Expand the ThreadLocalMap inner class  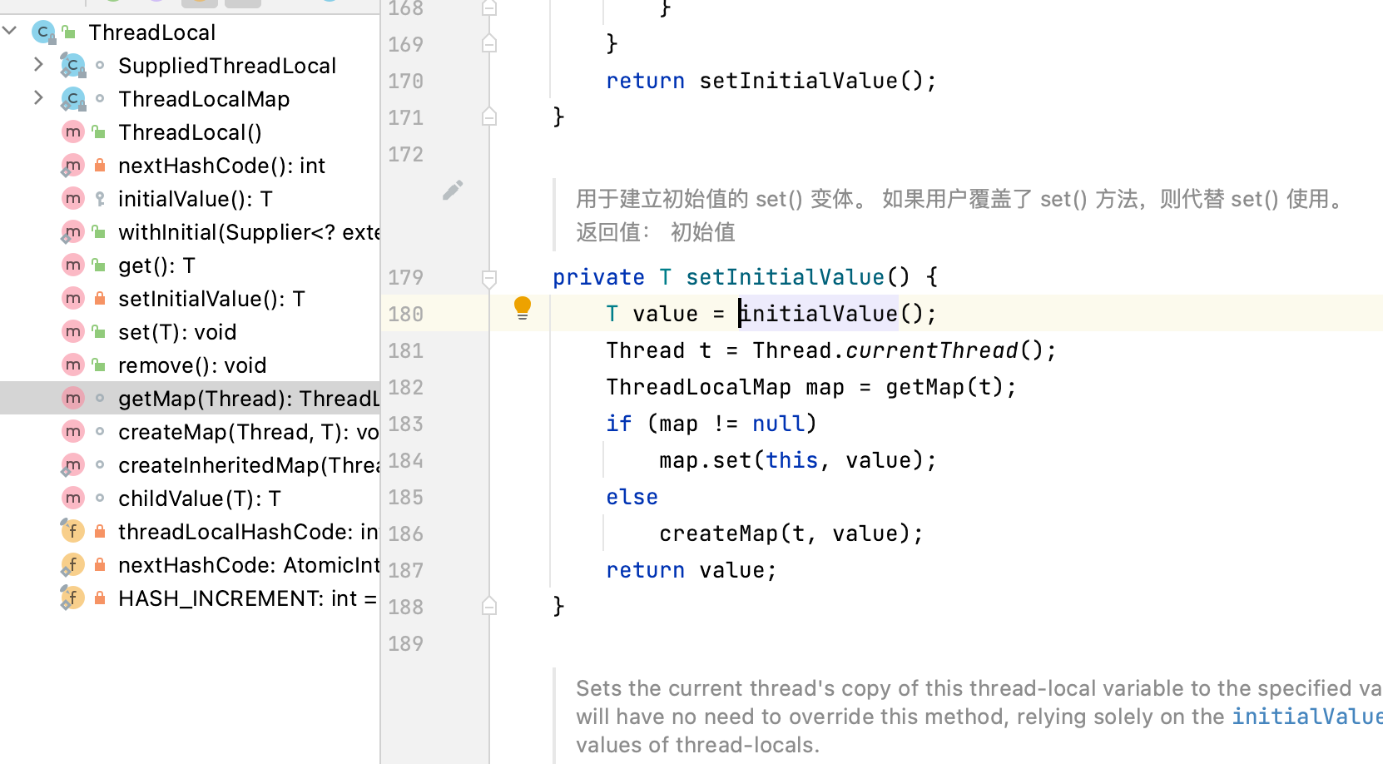click(38, 98)
